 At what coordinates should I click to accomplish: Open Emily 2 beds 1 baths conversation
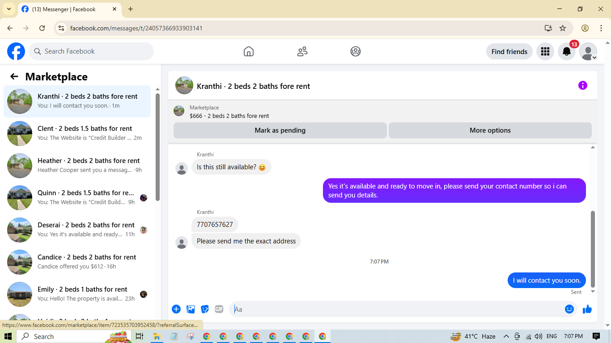[77, 294]
